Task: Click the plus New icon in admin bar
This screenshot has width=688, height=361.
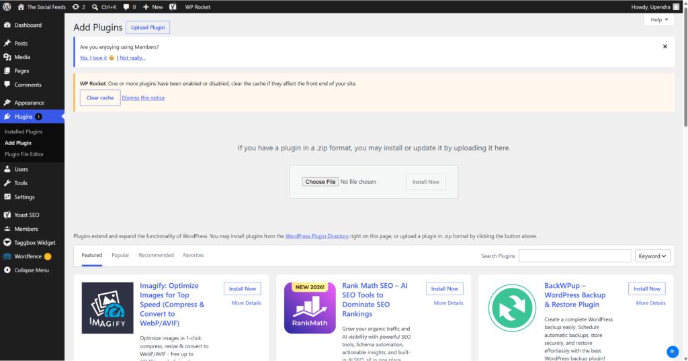Action: pos(146,7)
